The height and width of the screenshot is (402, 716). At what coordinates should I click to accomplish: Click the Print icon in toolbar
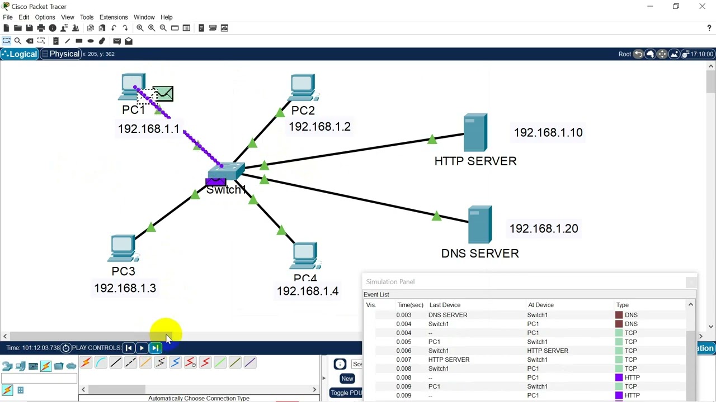[x=41, y=28]
